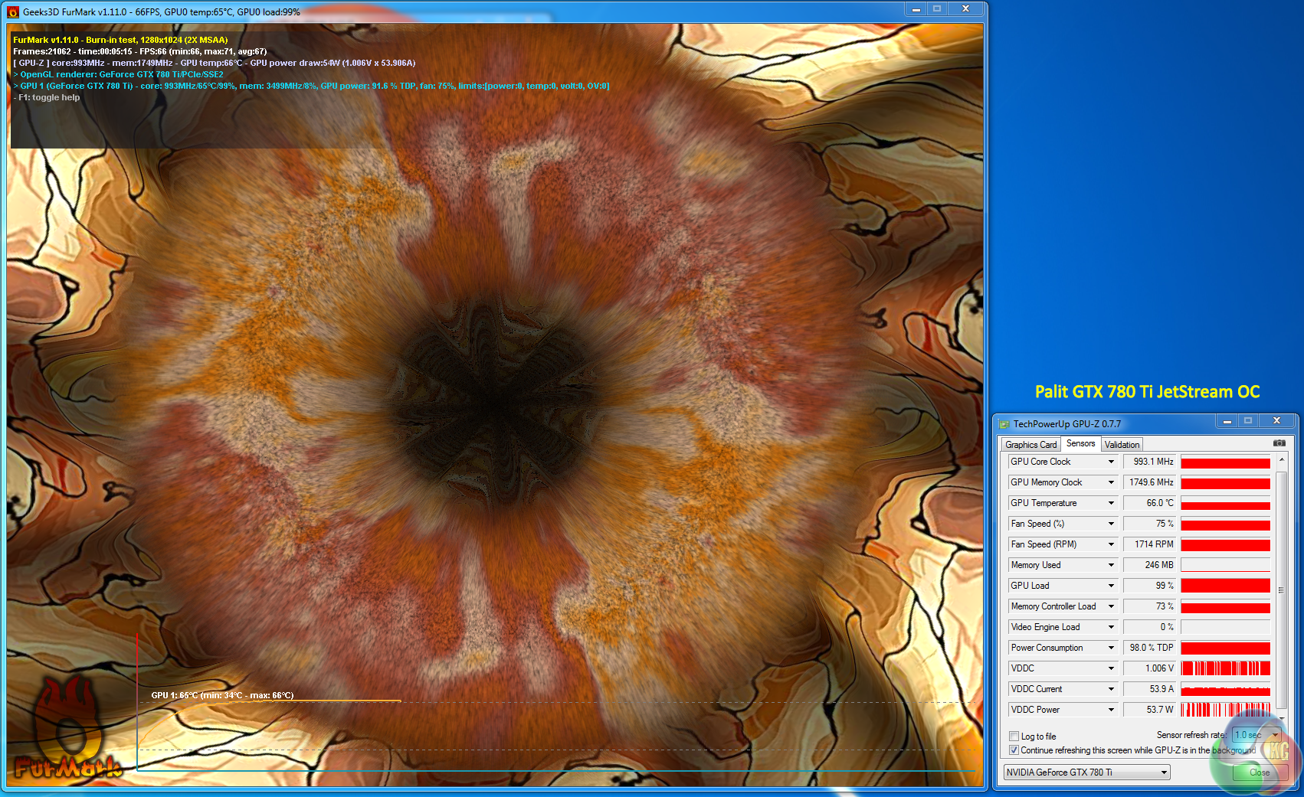
Task: Click the GPU-Z app icon in its title bar
Action: pyautogui.click(x=1004, y=424)
